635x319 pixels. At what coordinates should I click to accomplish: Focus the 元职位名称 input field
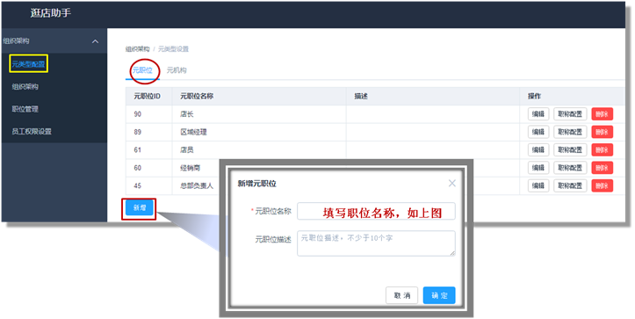376,211
